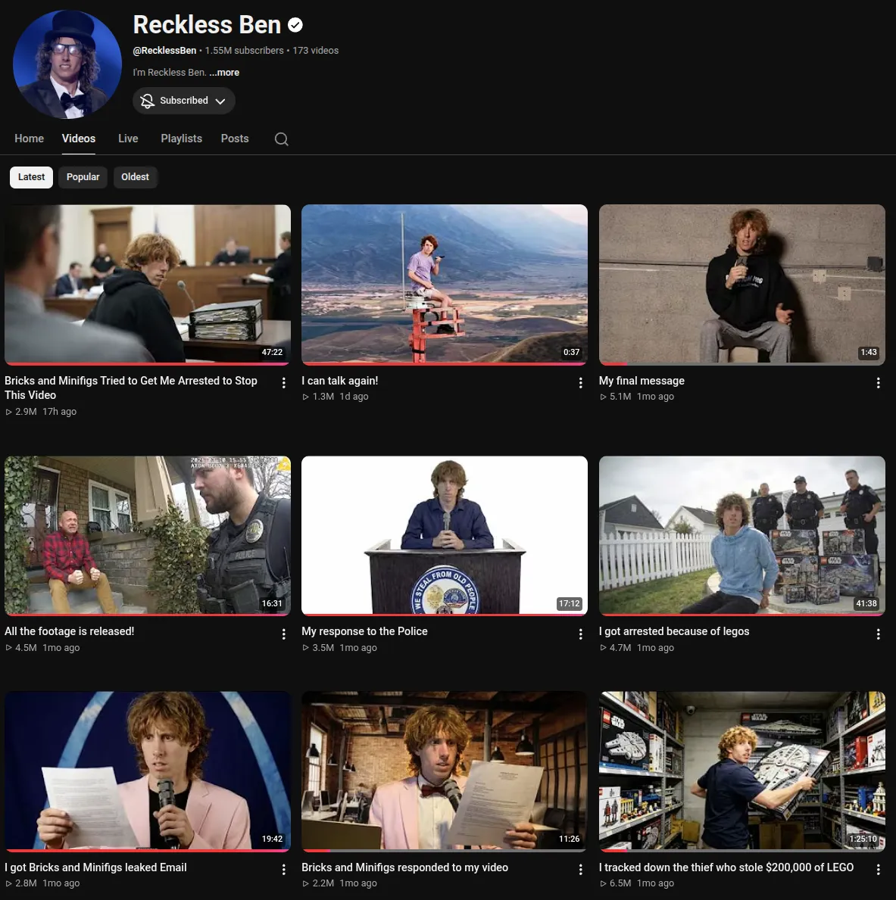Click the '@RecklessBen' channel handle

[x=164, y=51]
